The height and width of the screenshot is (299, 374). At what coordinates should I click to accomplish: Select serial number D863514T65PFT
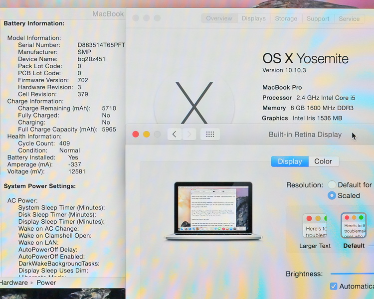tap(101, 45)
